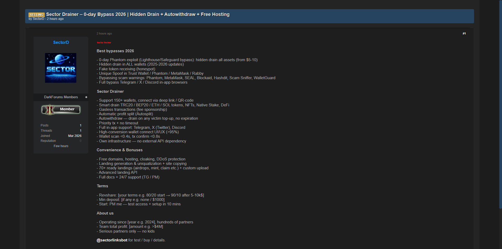Click the user status dot indicator

click(x=86, y=97)
